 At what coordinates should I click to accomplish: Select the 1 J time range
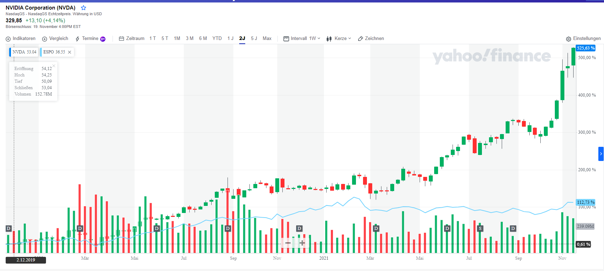230,39
